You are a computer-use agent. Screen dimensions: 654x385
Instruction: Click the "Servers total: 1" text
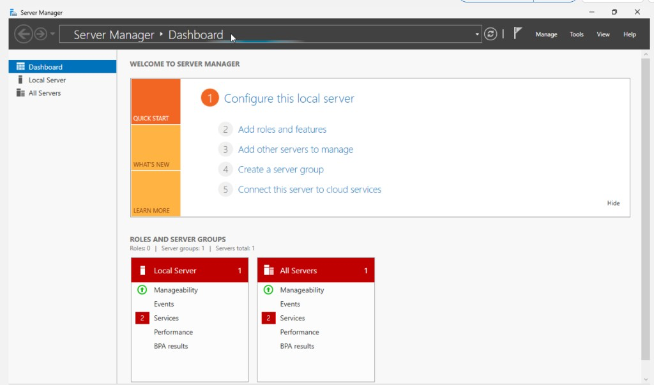tap(235, 248)
